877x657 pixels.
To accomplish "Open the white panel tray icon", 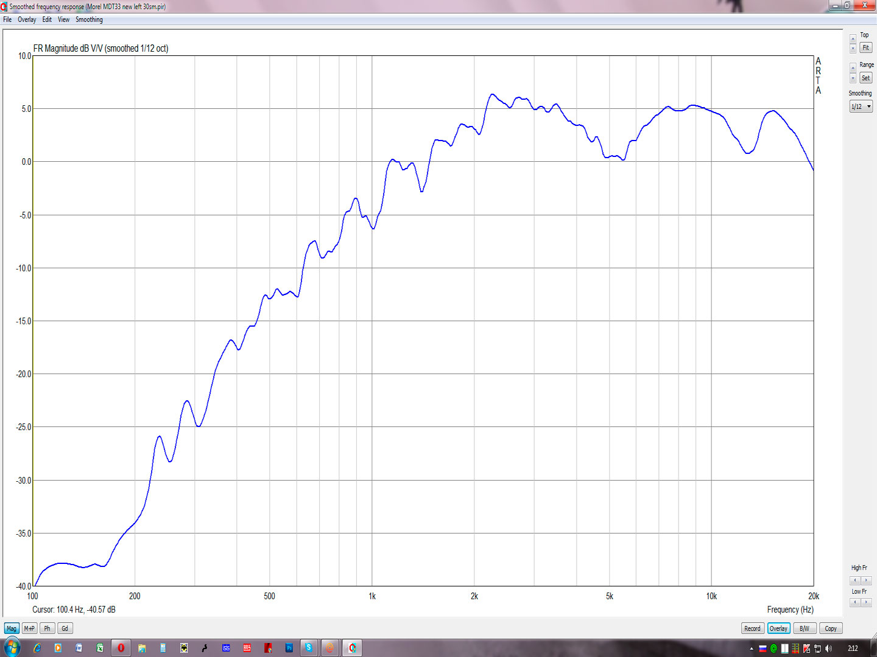I will [784, 648].
